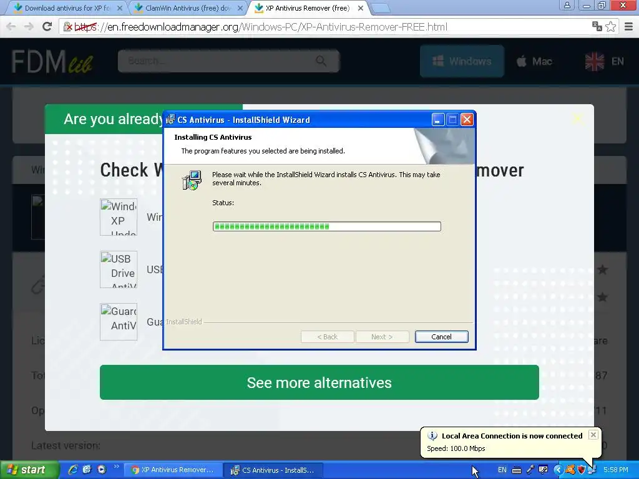Click the CS Antivirus title bar icon
The image size is (639, 479).
click(x=170, y=120)
